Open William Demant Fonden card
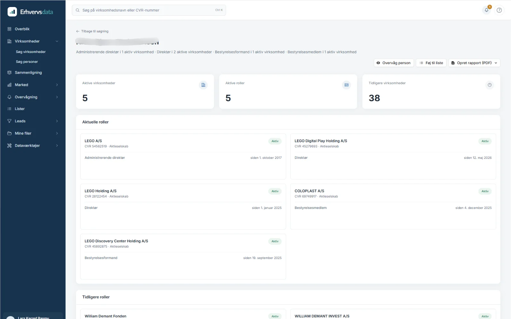The height and width of the screenshot is (319, 511). pyautogui.click(x=183, y=314)
